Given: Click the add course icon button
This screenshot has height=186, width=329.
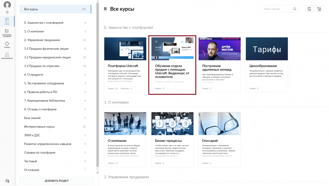Looking at the screenshot, I should [x=309, y=9].
